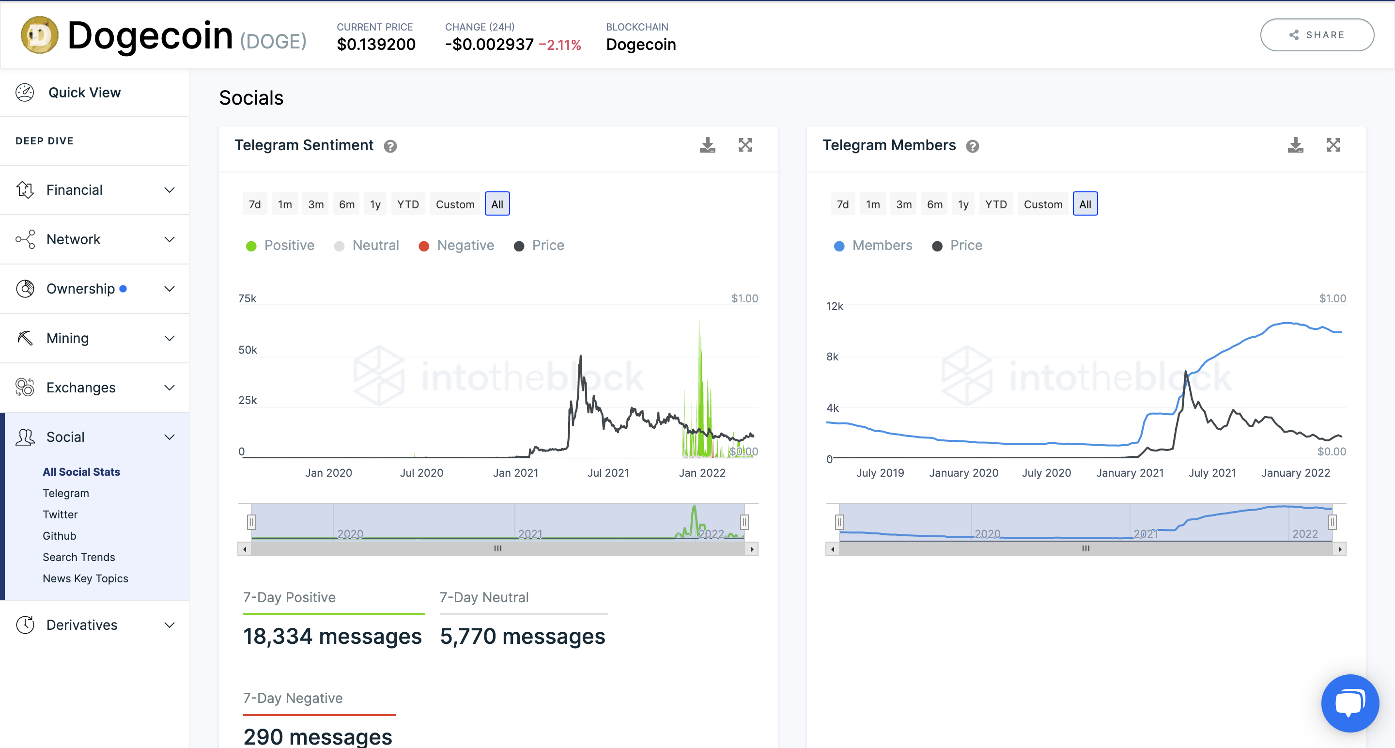Click the Derivatives clock icon
Image resolution: width=1395 pixels, height=748 pixels.
(x=25, y=624)
